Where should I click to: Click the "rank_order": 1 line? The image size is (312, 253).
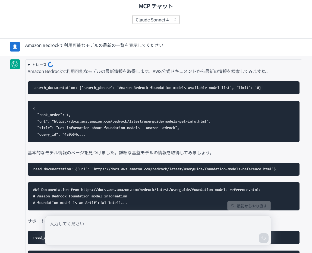[x=54, y=115]
